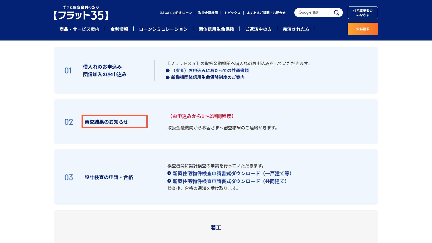Click arrow icon beside 一戸建て等 download link
This screenshot has height=243, width=432.
(169, 173)
